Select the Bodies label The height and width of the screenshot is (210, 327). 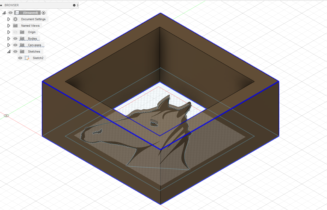32,39
